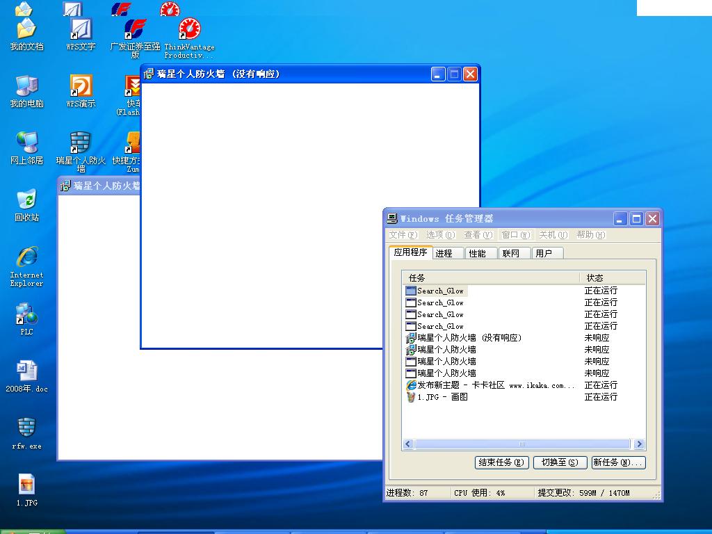Image resolution: width=712 pixels, height=534 pixels.
Task: Switch to the 应用程序 tab
Action: coord(410,252)
